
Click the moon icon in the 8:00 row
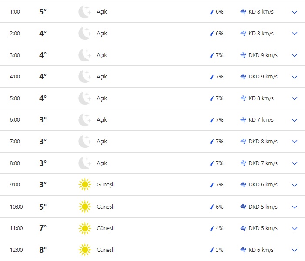coord(84,163)
